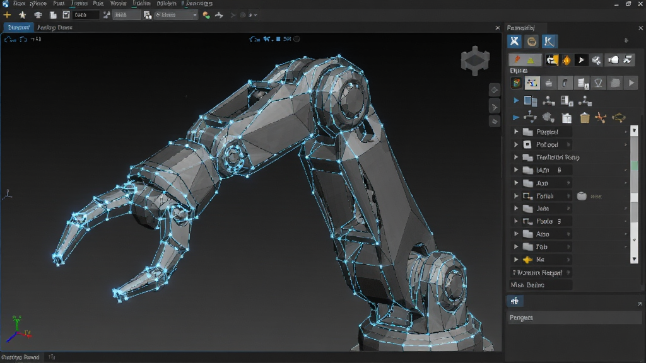The height and width of the screenshot is (363, 646).
Task: Select the cardboard box icon
Action: [585, 118]
